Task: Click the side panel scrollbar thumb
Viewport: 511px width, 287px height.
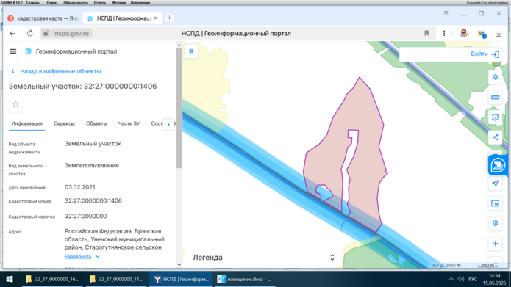Action: [179, 108]
